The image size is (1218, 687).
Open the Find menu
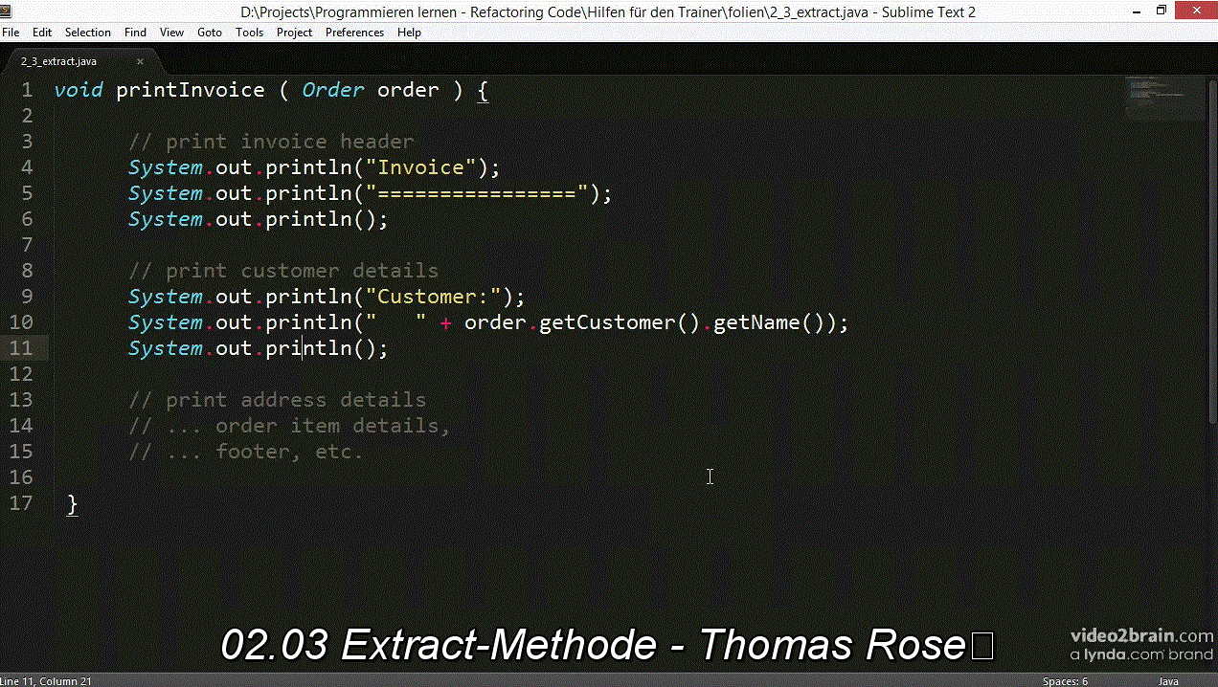[x=136, y=32]
